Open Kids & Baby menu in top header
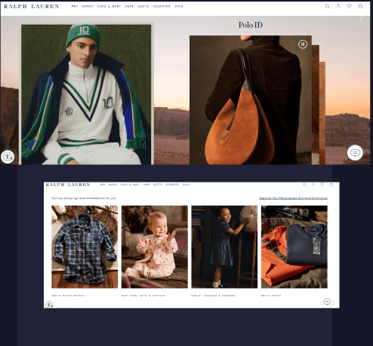The image size is (373, 346). 109,6
